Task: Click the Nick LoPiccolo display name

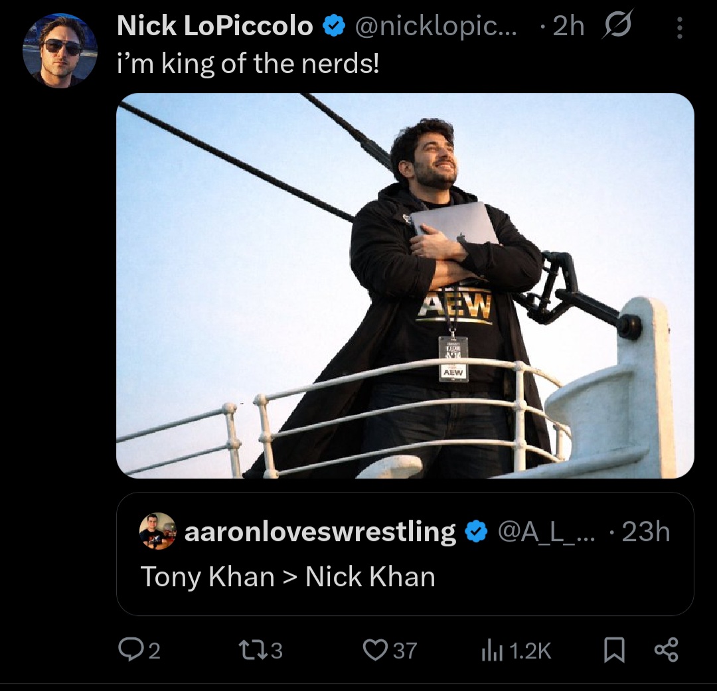Action: tap(214, 27)
